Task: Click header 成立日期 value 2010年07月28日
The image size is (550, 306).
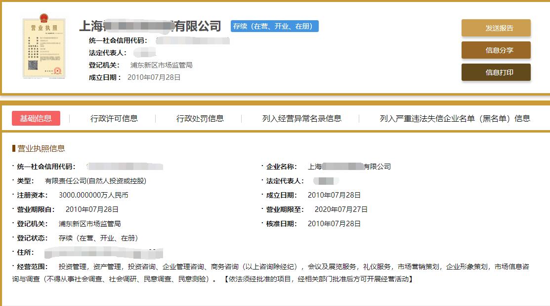Action: tap(154, 77)
